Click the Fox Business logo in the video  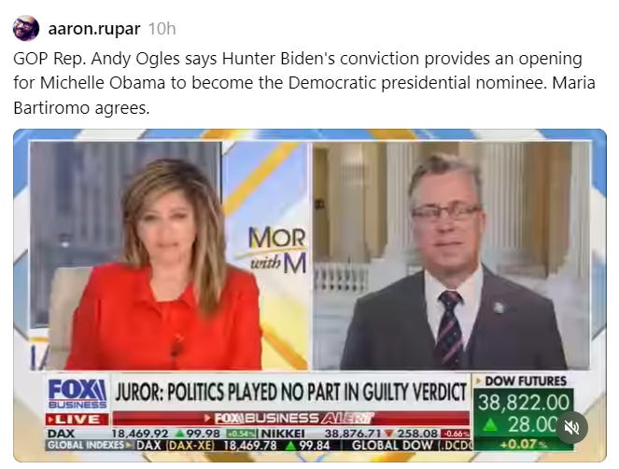click(77, 393)
